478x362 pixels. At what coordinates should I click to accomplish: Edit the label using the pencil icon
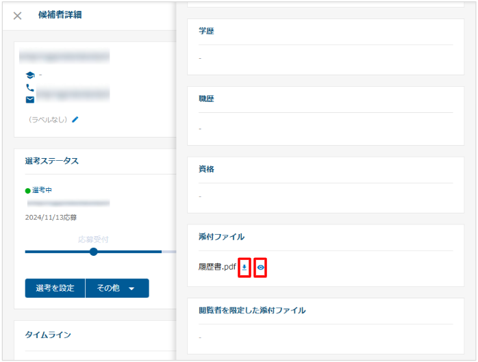coord(75,119)
